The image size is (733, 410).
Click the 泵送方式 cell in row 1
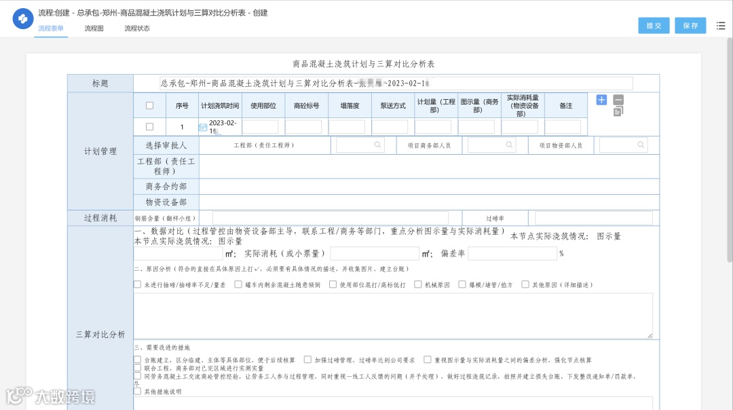coord(390,127)
